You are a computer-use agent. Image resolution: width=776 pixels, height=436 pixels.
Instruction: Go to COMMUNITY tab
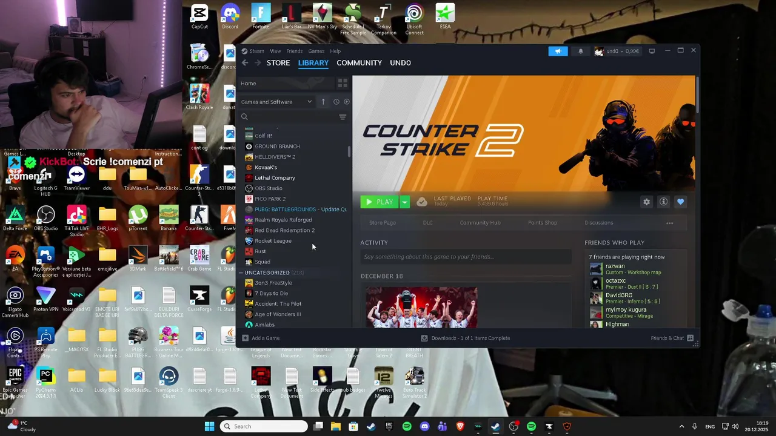point(359,63)
